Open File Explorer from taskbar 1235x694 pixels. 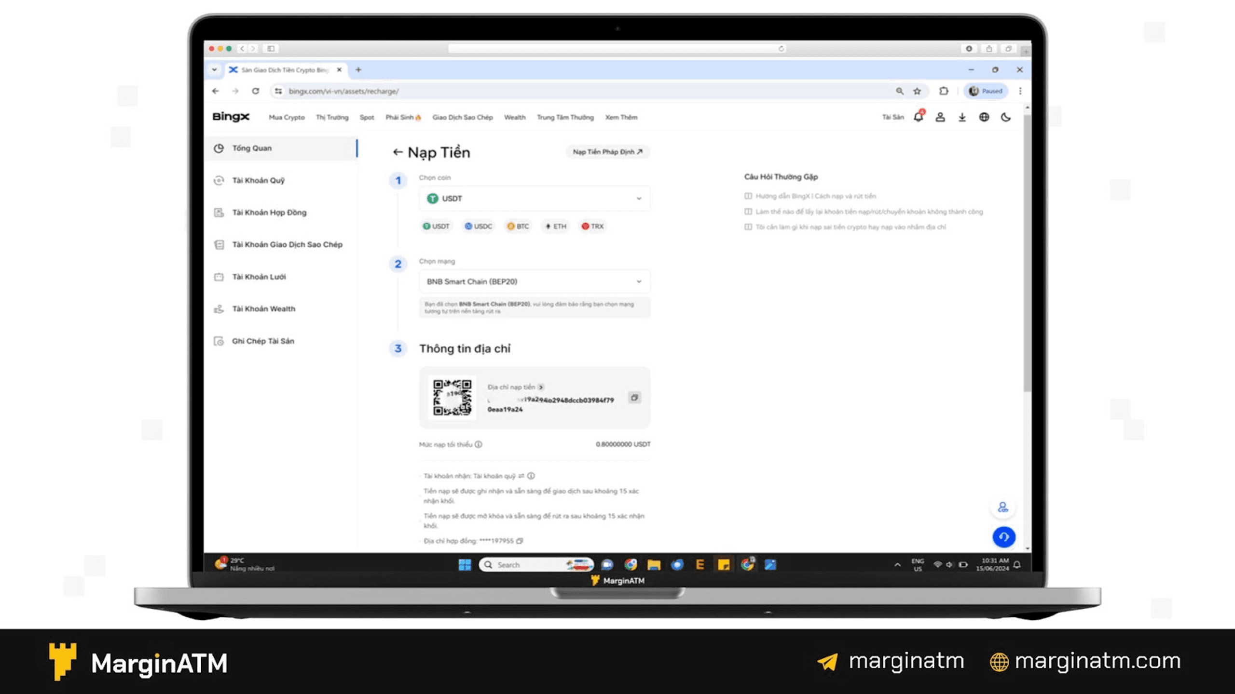tap(654, 565)
